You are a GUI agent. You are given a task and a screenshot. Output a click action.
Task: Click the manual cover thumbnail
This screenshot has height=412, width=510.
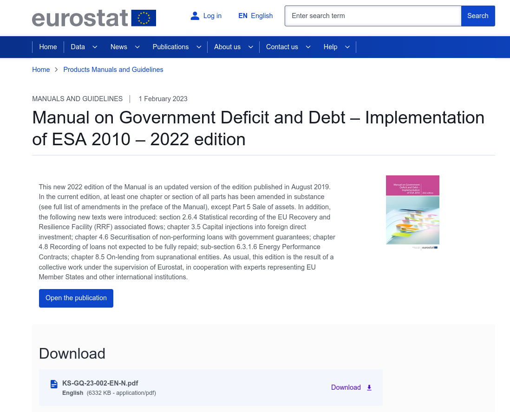click(x=412, y=213)
